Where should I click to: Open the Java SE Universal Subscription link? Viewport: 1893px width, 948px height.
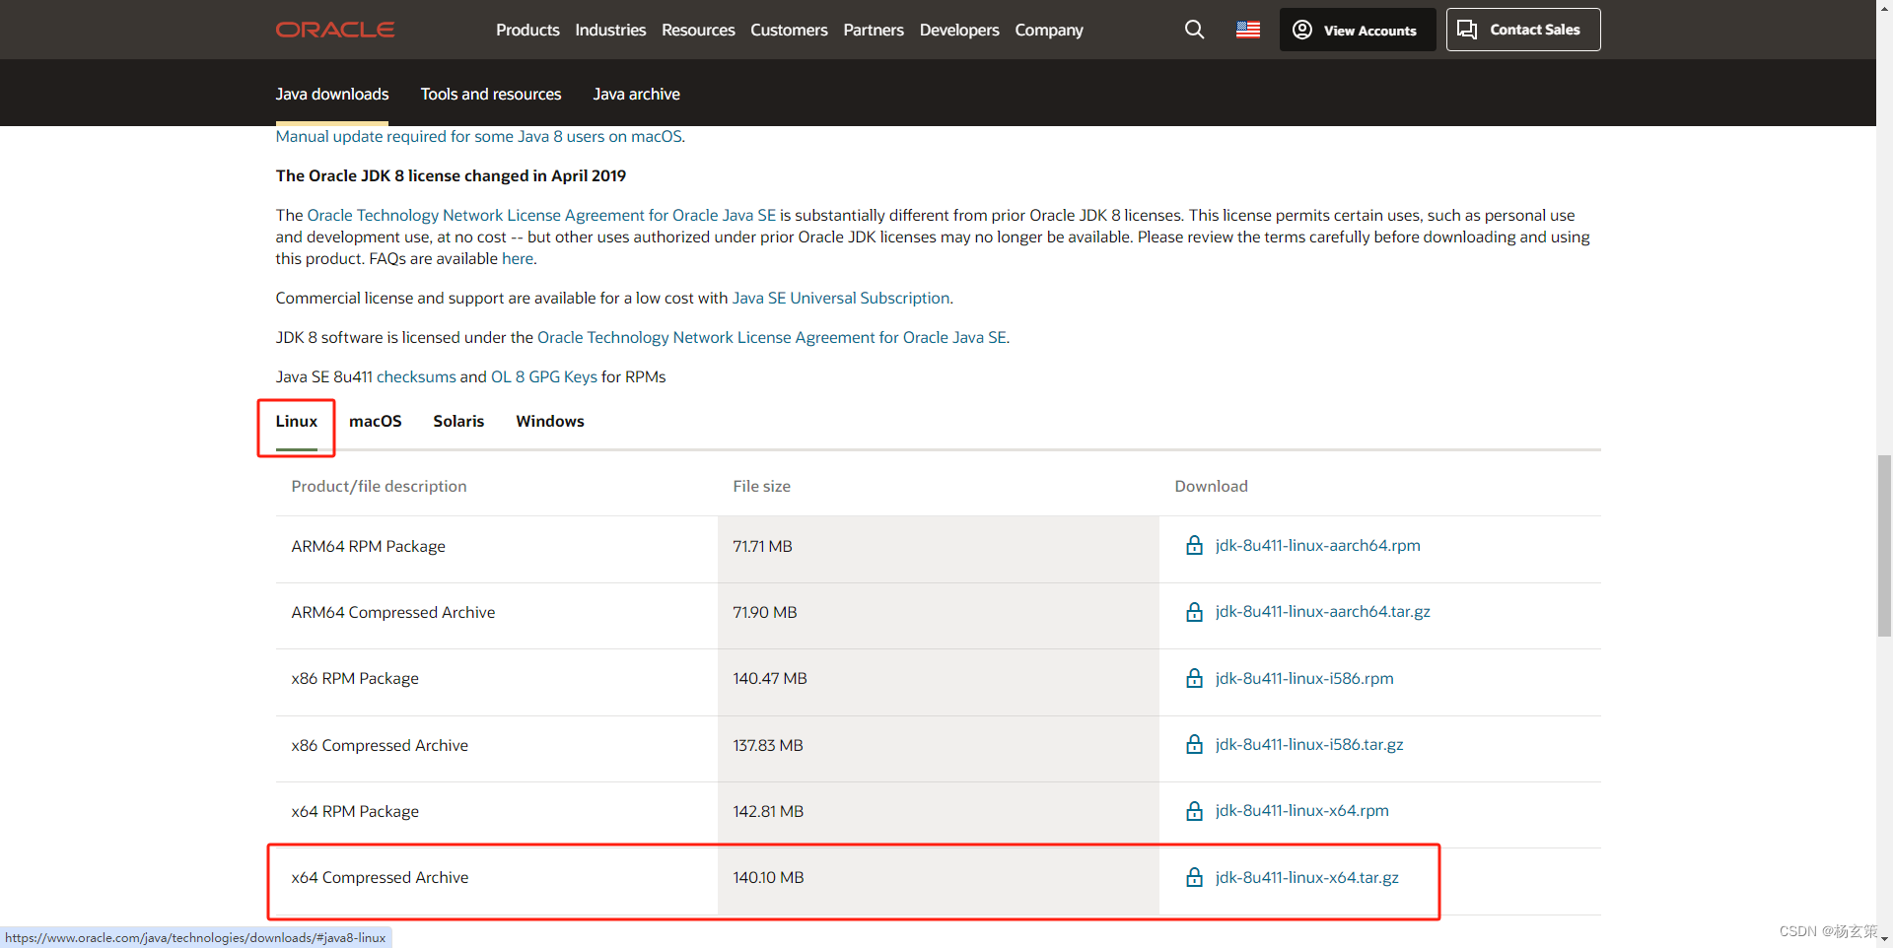[840, 297]
